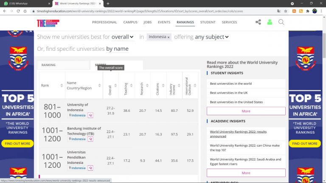Open the overall ranking type dropdown

click(x=122, y=37)
